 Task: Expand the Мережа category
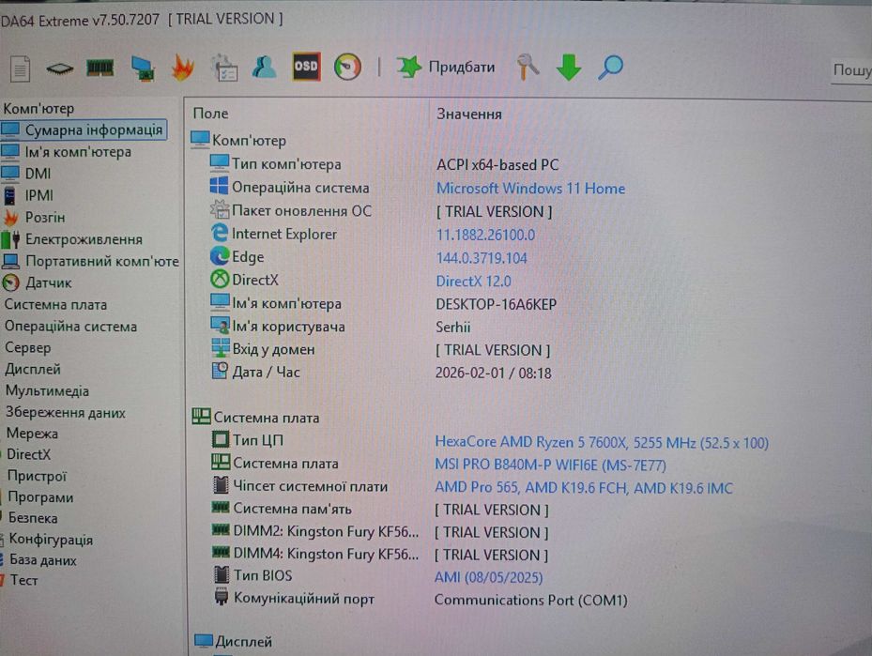32,433
